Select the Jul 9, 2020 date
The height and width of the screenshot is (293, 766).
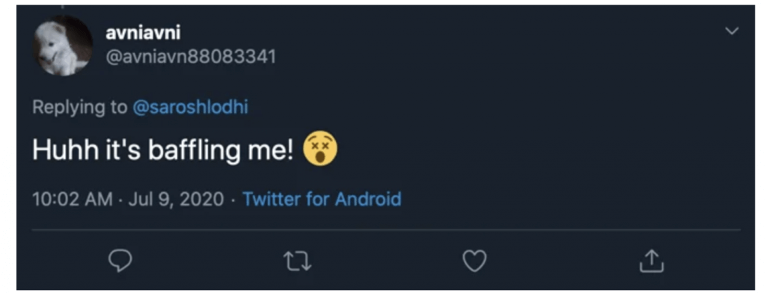pyautogui.click(x=176, y=200)
